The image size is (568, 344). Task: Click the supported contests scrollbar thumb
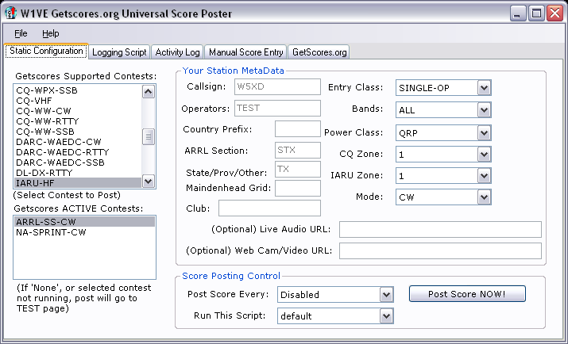tap(149, 136)
